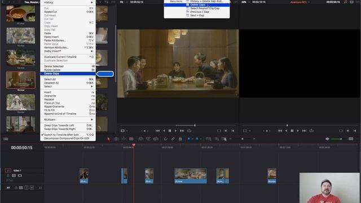
Task: Choose Append to End of Timeline
Action: coord(68,114)
